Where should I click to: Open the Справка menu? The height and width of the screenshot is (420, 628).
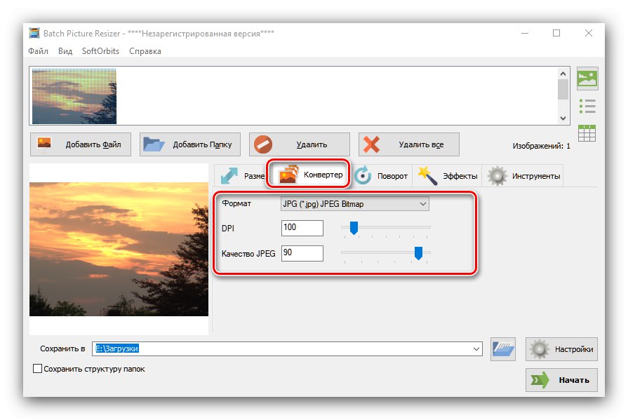point(145,51)
